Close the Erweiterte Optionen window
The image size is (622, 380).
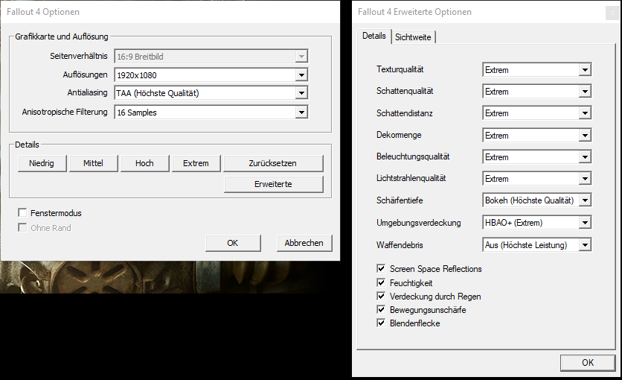tap(612, 13)
